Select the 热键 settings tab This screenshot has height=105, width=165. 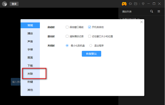coord(30,82)
